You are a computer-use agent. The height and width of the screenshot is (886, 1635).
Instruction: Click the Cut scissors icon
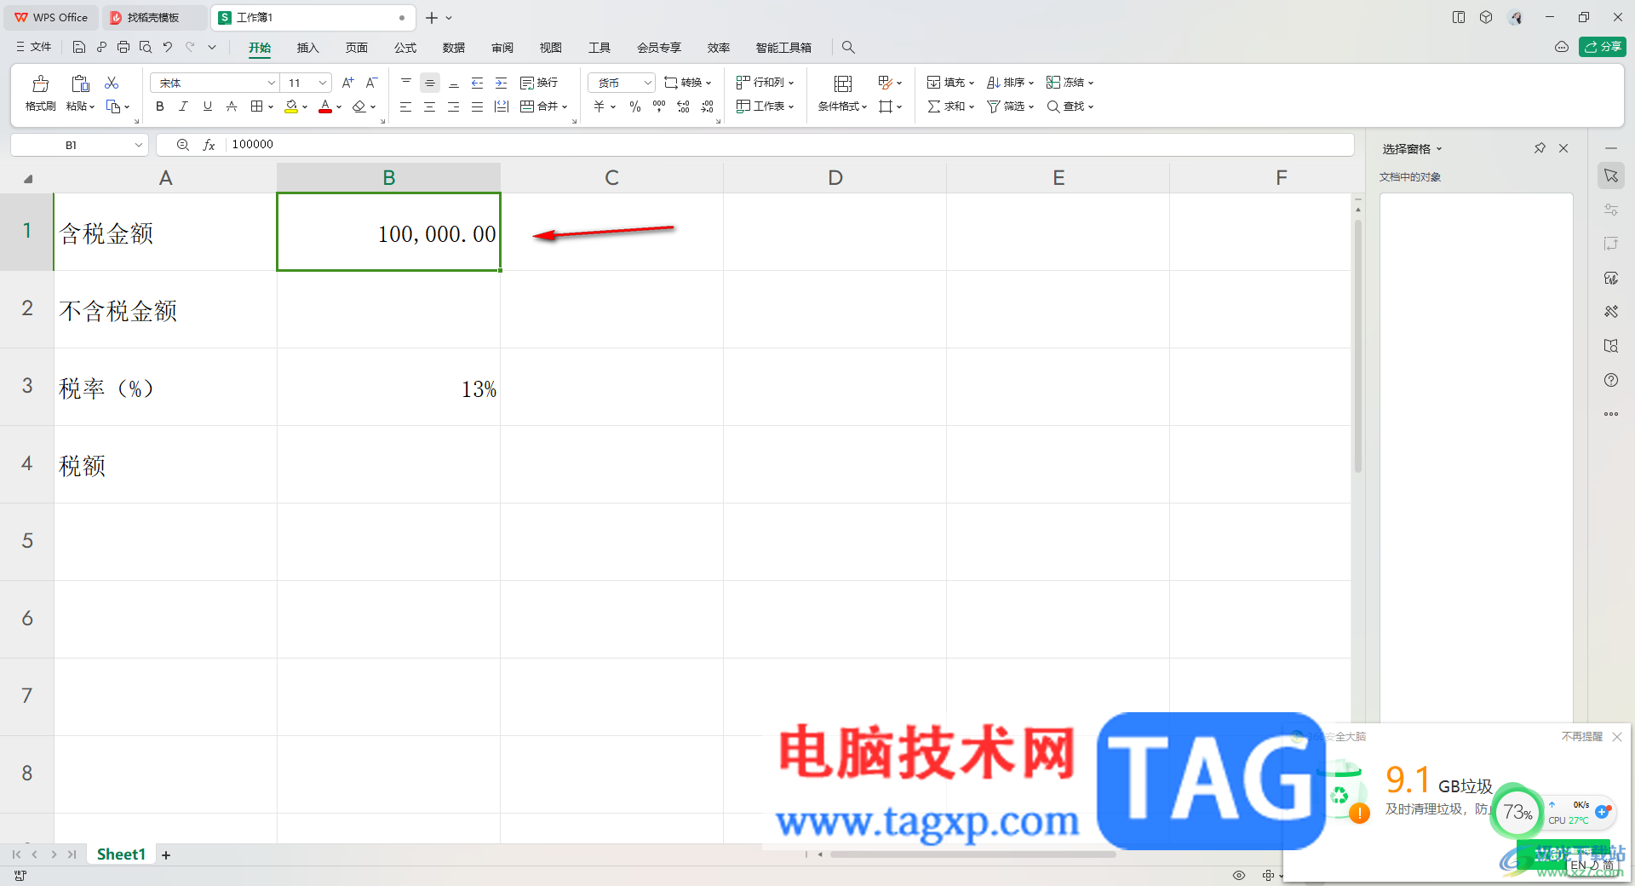[x=112, y=83]
